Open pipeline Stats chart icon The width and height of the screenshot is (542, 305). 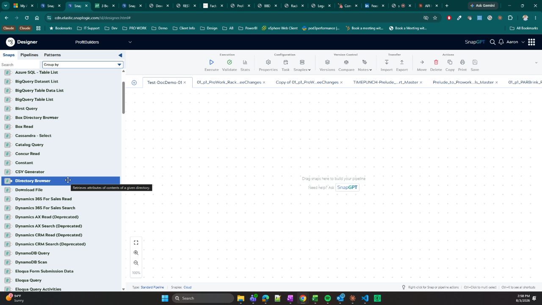(245, 62)
